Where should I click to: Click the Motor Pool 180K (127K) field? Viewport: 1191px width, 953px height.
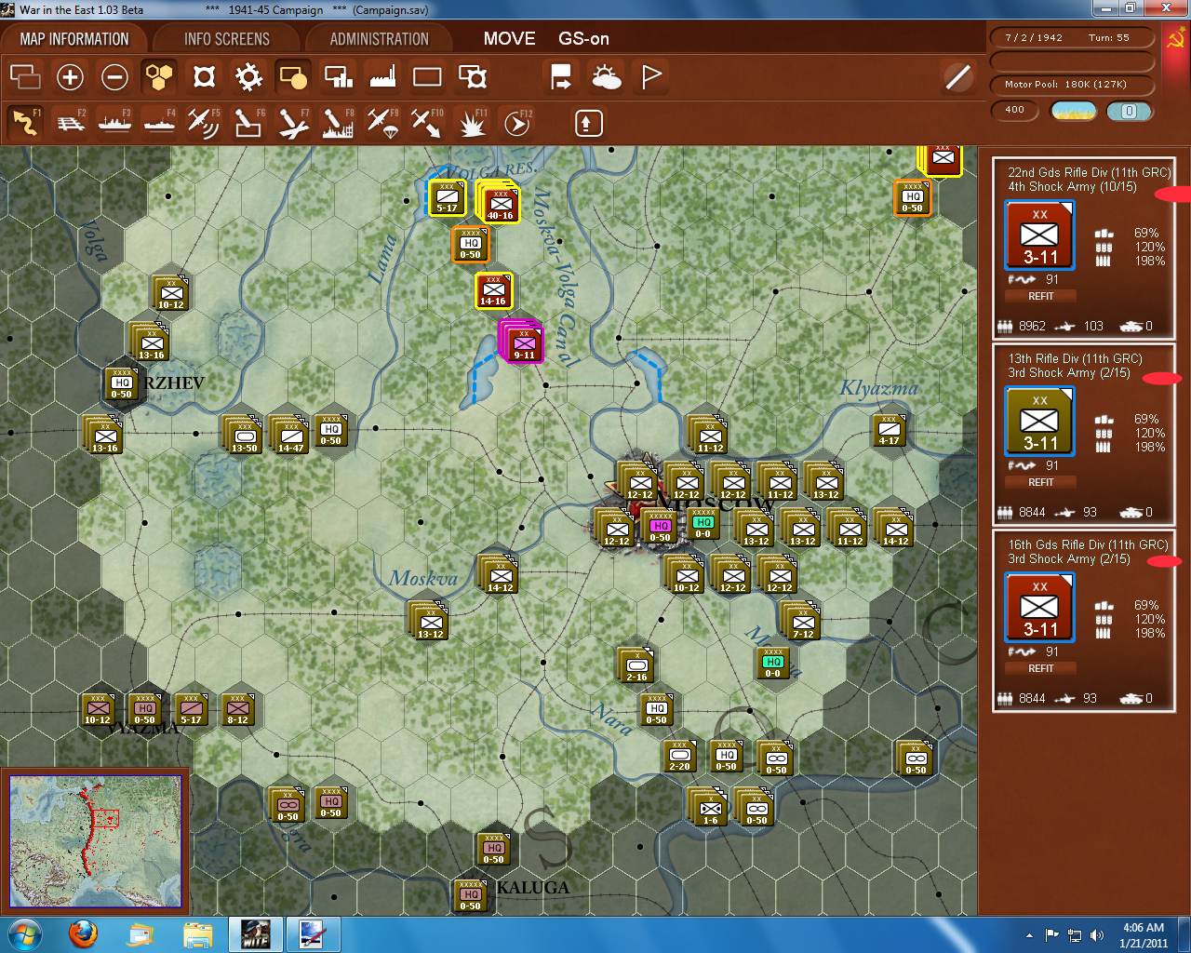coord(1073,85)
